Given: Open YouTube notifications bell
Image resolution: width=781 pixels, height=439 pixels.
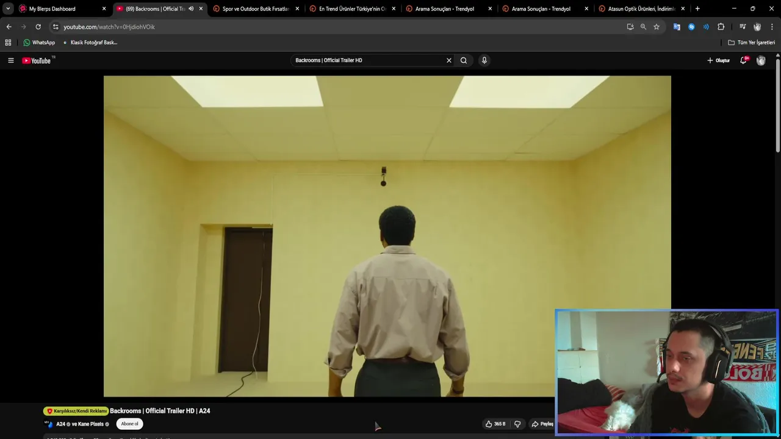Looking at the screenshot, I should (744, 60).
